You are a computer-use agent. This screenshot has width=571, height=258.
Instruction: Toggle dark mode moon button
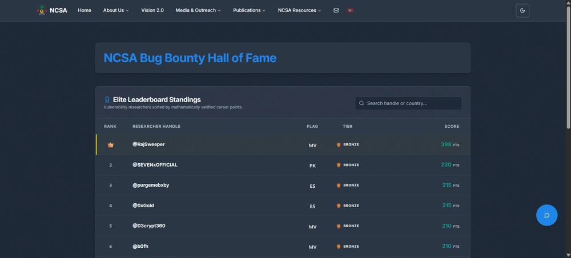point(522,10)
